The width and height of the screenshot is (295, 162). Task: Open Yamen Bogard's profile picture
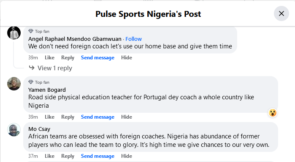point(14,84)
